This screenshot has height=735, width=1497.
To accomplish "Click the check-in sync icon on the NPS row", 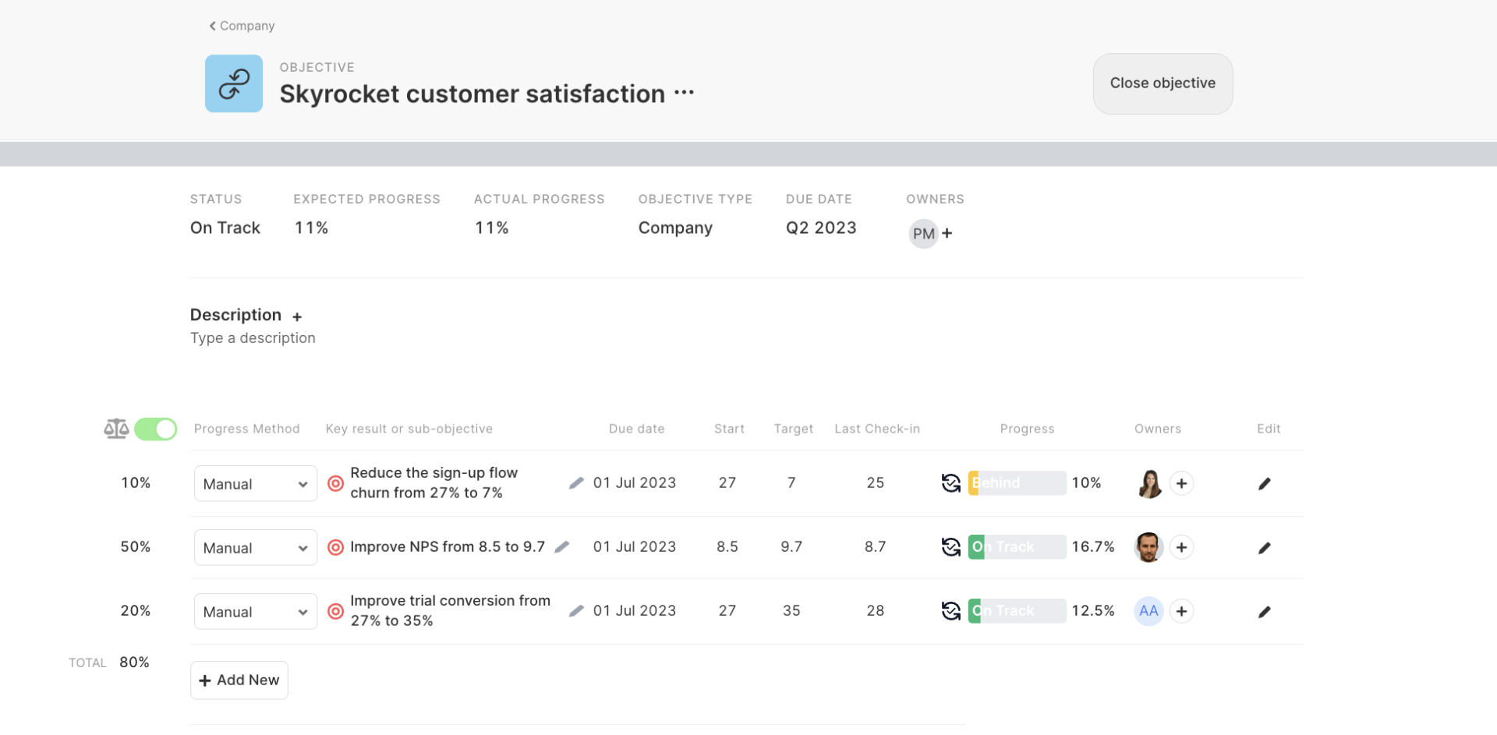I will coord(950,546).
